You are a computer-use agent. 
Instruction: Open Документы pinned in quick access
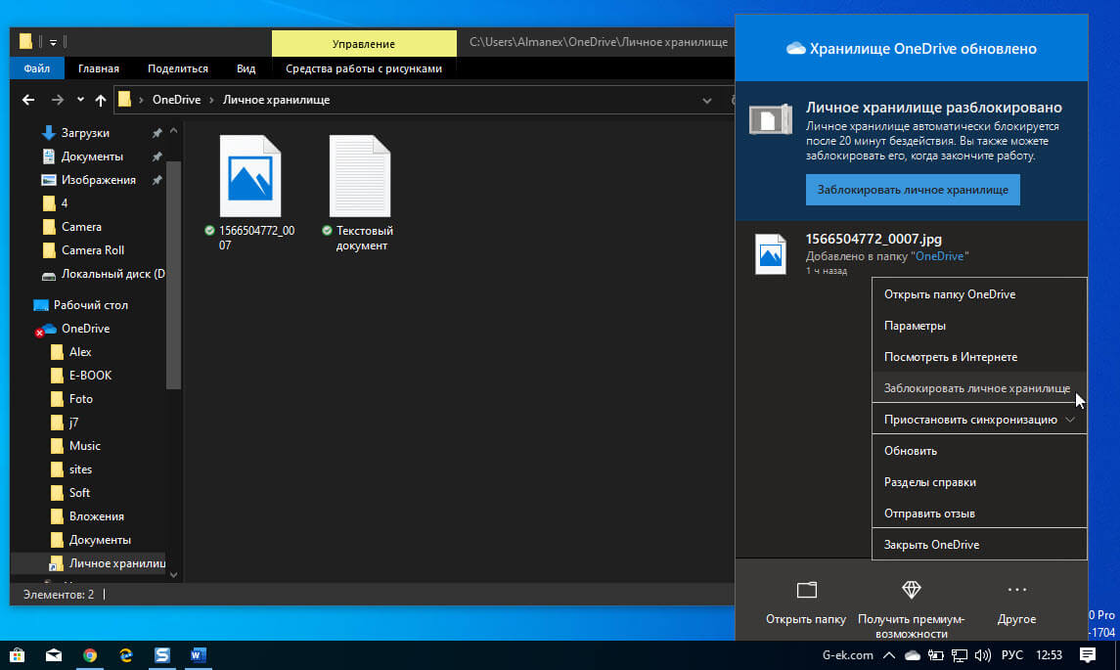pos(91,156)
